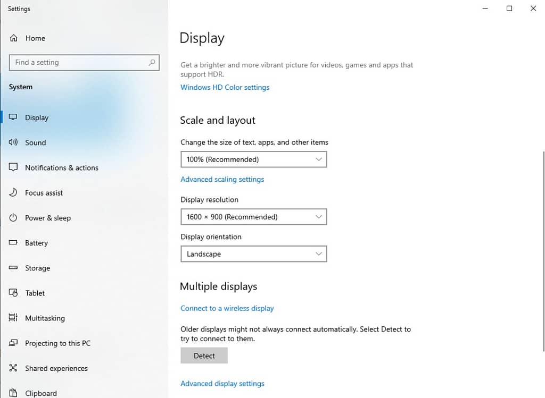Viewport: 545px width, 398px height.
Task: Click the search magnifier icon
Action: tap(152, 63)
